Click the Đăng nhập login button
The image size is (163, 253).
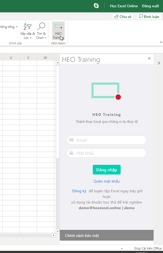[107, 170]
